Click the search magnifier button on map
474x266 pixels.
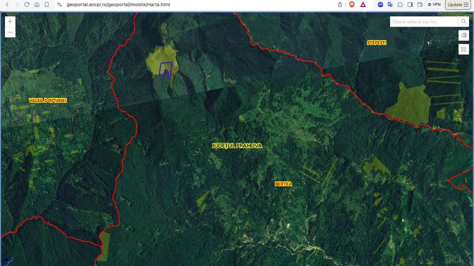click(x=464, y=22)
